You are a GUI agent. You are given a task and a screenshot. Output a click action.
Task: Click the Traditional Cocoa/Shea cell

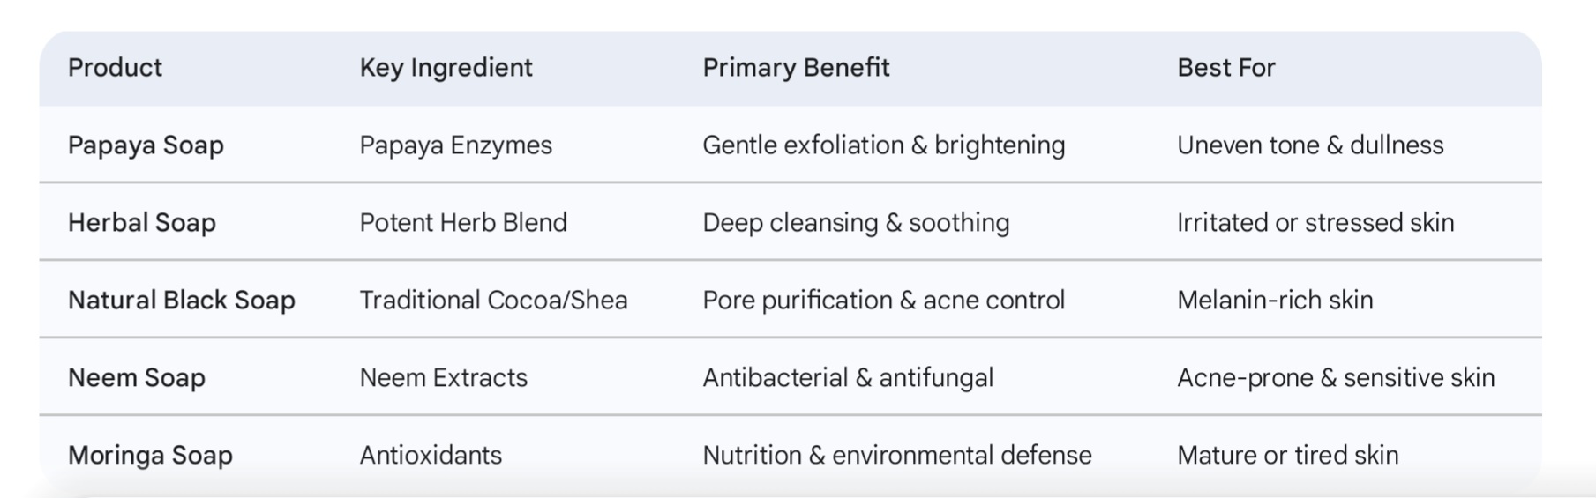(493, 301)
